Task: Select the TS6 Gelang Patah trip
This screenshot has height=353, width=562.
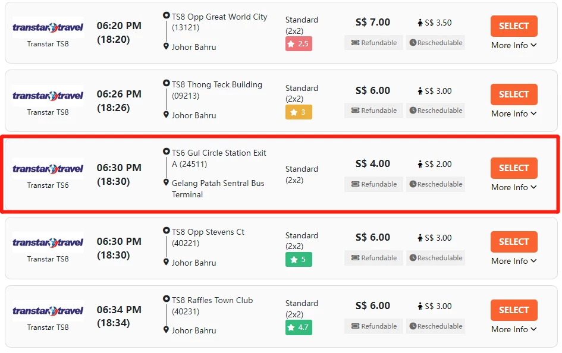Action: 514,168
